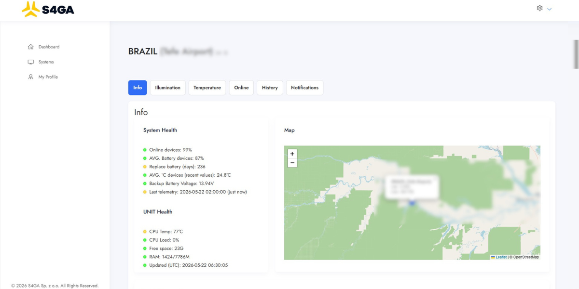This screenshot has width=579, height=289.
Task: Select the Info tab
Action: click(x=138, y=88)
